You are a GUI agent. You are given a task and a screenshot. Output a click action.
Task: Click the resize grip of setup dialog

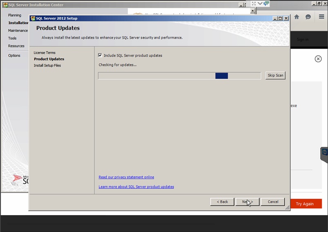pos(287,207)
